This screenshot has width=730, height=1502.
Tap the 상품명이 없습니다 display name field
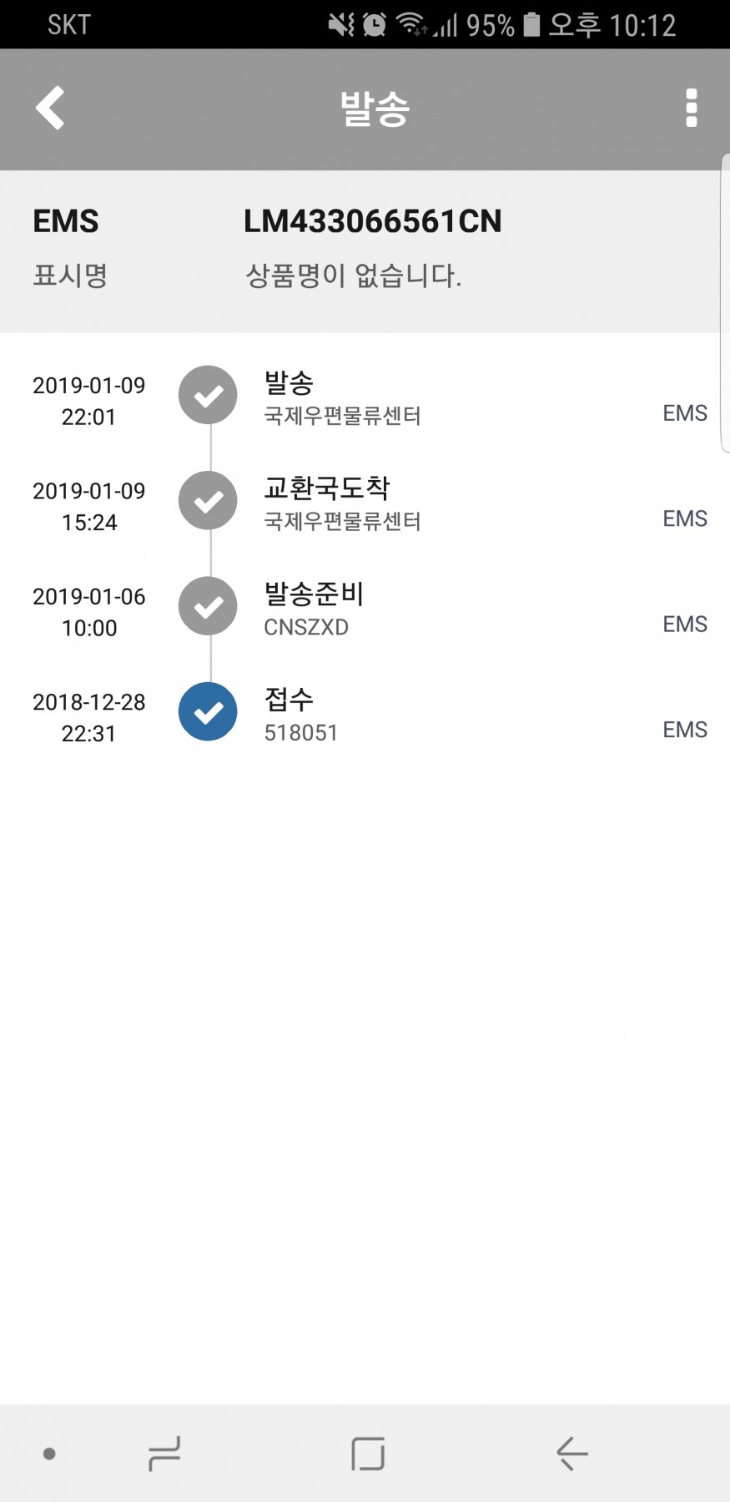tap(353, 276)
